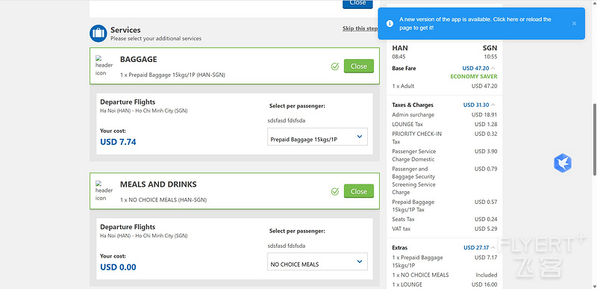Click the Services suitcase icon
The height and width of the screenshot is (289, 597).
tap(99, 34)
